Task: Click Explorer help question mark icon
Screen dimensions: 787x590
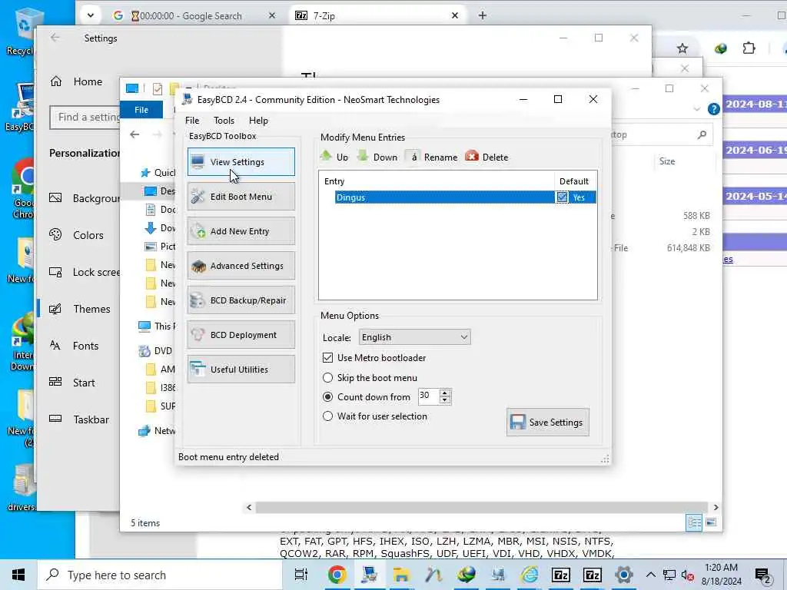Action: (713, 109)
